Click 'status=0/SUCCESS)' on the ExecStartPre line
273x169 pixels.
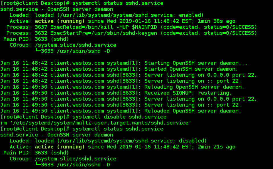pyautogui.click(x=230, y=33)
